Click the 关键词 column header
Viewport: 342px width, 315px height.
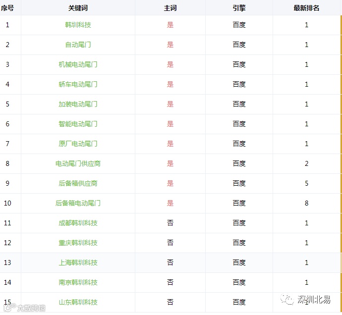78,8
